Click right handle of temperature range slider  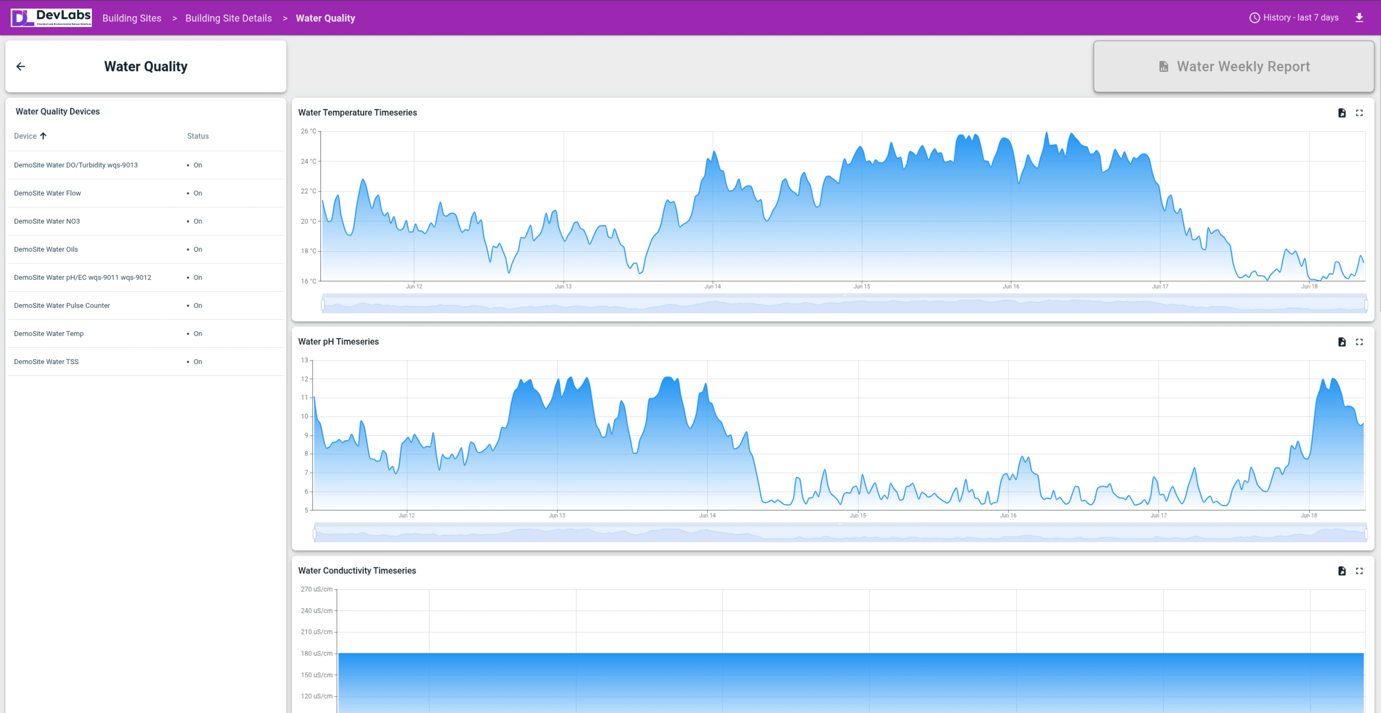tap(1366, 305)
